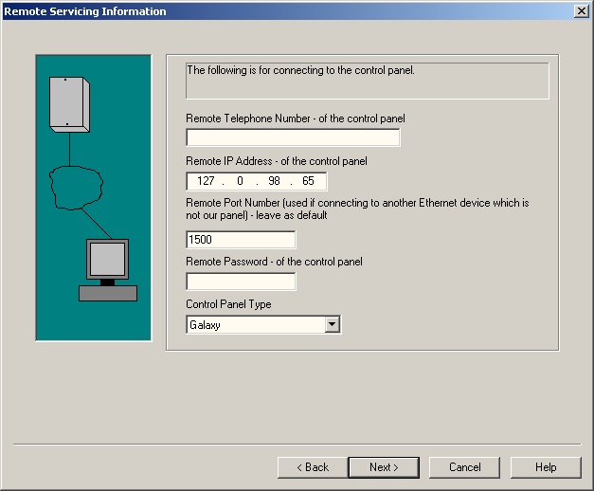Go to previous step with Back button
Viewport: 594px width, 491px height.
[x=312, y=467]
